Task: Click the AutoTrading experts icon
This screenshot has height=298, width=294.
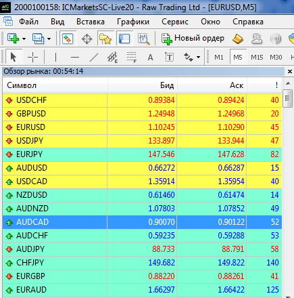Action: click(x=257, y=39)
